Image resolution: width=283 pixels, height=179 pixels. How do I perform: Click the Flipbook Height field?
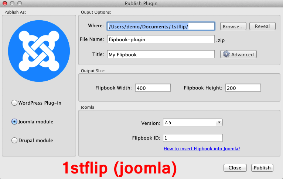(x=242, y=88)
